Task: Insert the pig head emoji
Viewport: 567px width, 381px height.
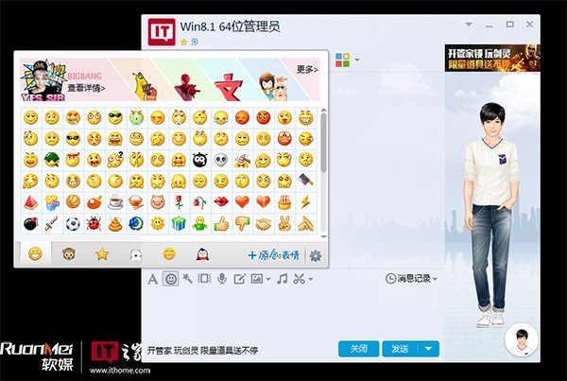Action: [158, 202]
